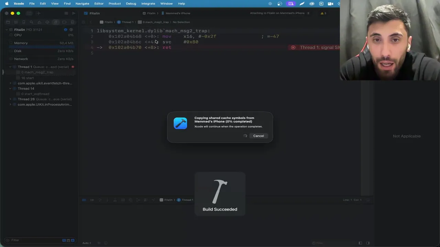Screen dimensions: 440x247
Task: Toggle the navigator sidebar button
Action: coord(29,13)
